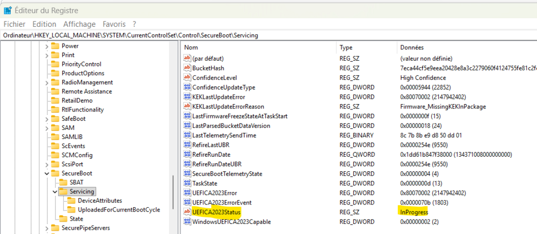This screenshot has height=234, width=537.
Task: Click the string icon of BucketHash
Action: (187, 68)
